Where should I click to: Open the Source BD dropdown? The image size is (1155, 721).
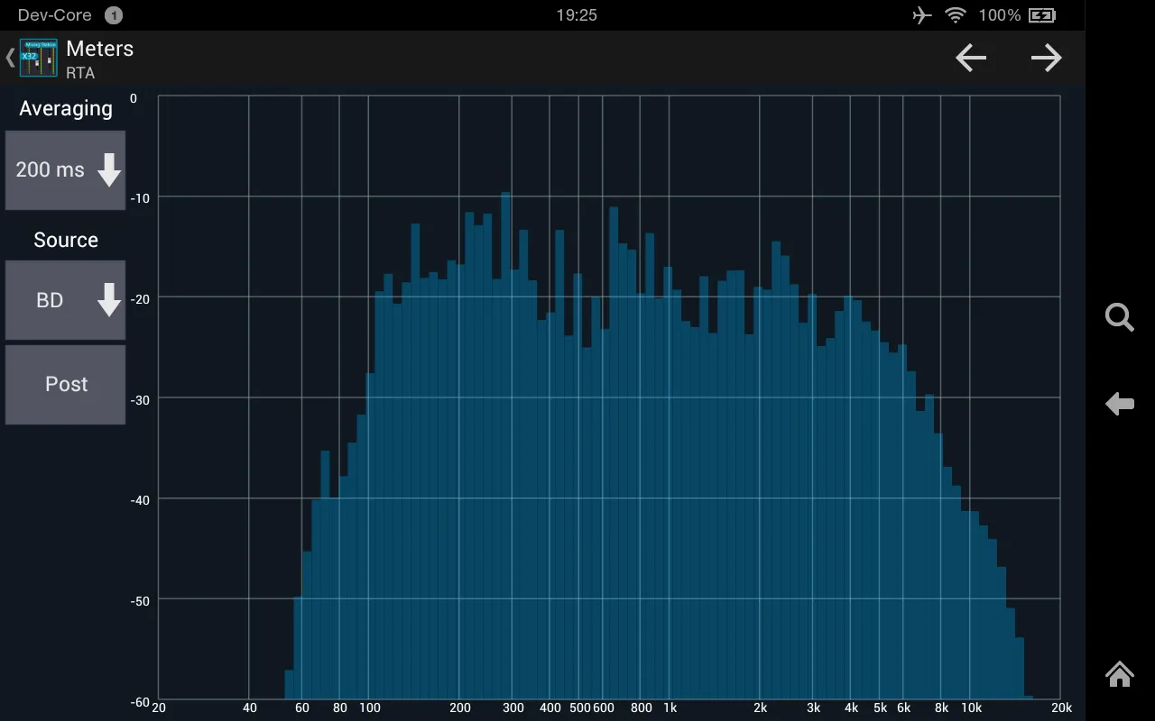(66, 300)
